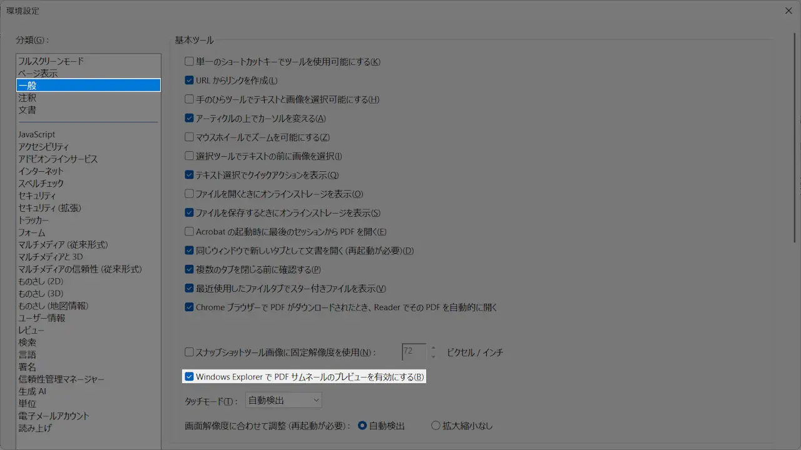801x450 pixels.
Task: Toggle 起動時に最後のセッションから PDF を開く
Action: tap(190, 232)
